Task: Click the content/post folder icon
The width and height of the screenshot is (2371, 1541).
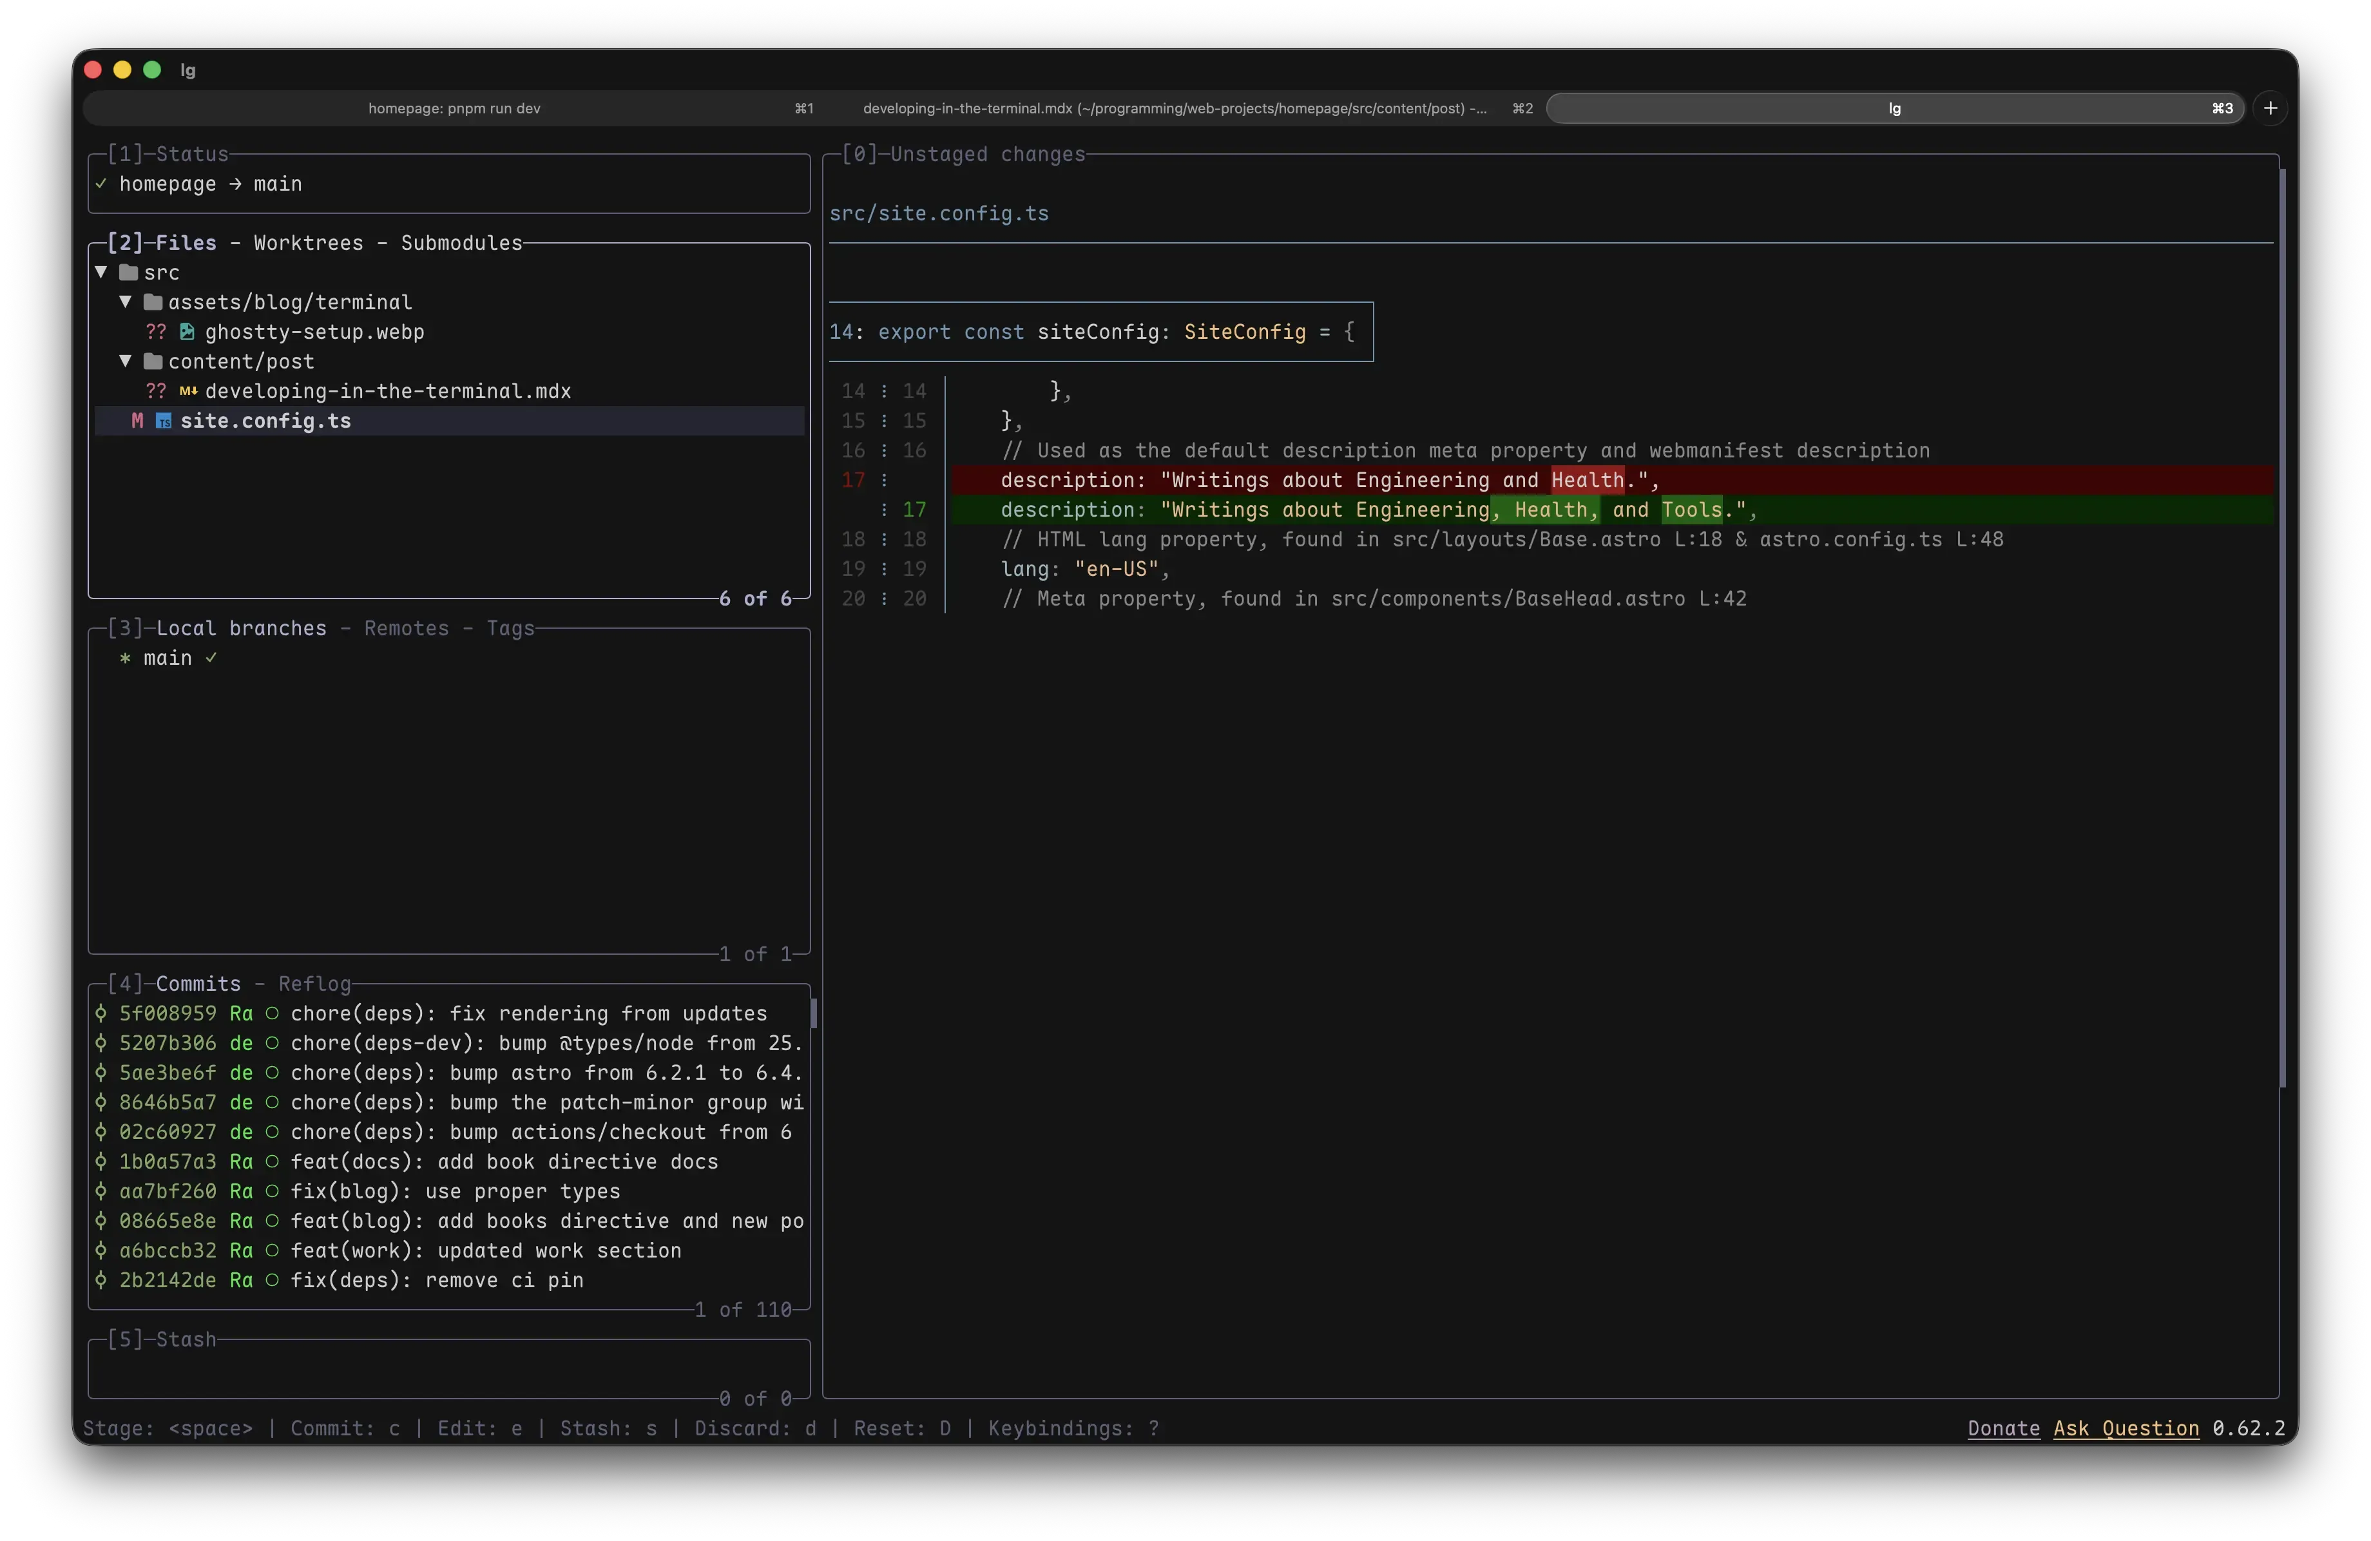Action: point(153,361)
